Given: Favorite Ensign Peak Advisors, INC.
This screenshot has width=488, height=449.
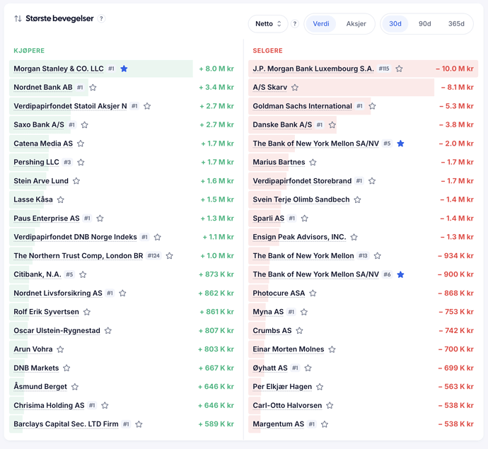Looking at the screenshot, I should 354,237.
